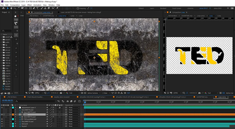Viewport: 235px width, 129px height.
Task: Open parent dropdown for bg.psd layer
Action: click(x=74, y=126)
